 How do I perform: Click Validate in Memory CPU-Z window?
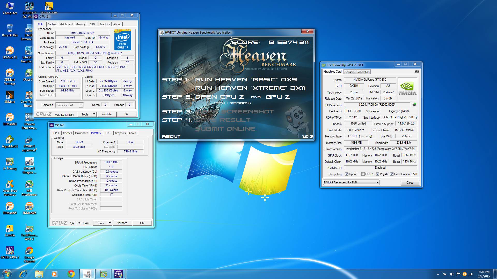pos(122,223)
